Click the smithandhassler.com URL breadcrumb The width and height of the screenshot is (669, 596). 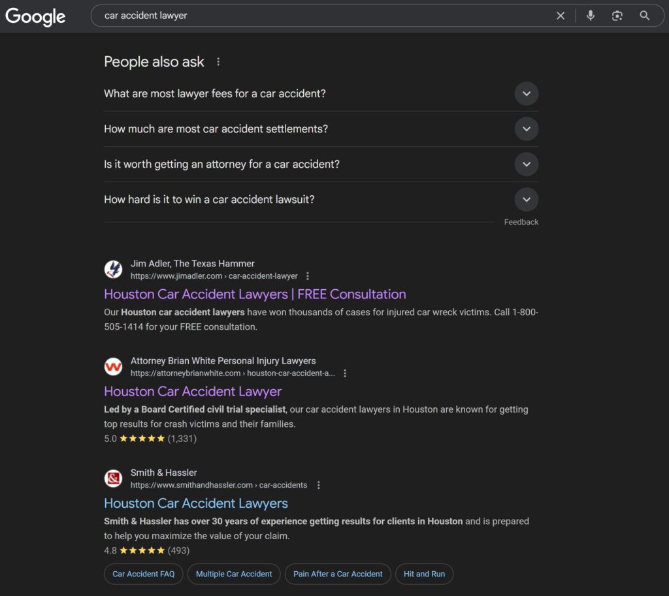[218, 485]
